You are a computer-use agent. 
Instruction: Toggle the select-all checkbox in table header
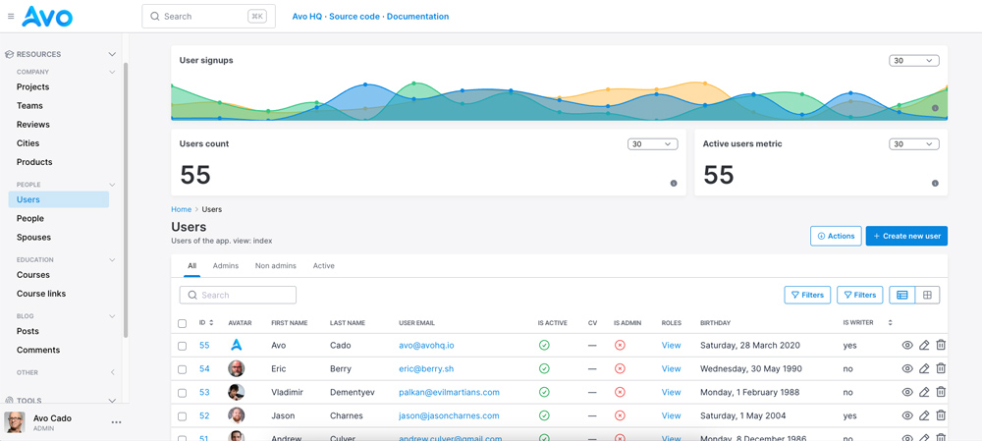pos(182,323)
